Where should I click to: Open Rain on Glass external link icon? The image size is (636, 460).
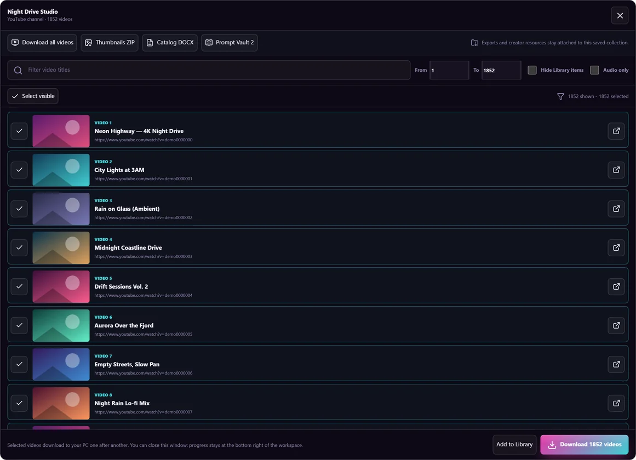(x=616, y=209)
